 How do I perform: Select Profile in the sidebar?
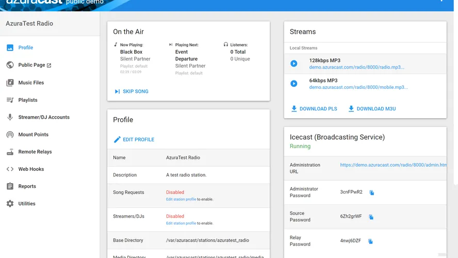tap(25, 47)
